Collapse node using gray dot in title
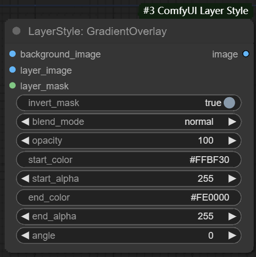Image resolution: width=256 pixels, height=257 pixels. (17, 31)
